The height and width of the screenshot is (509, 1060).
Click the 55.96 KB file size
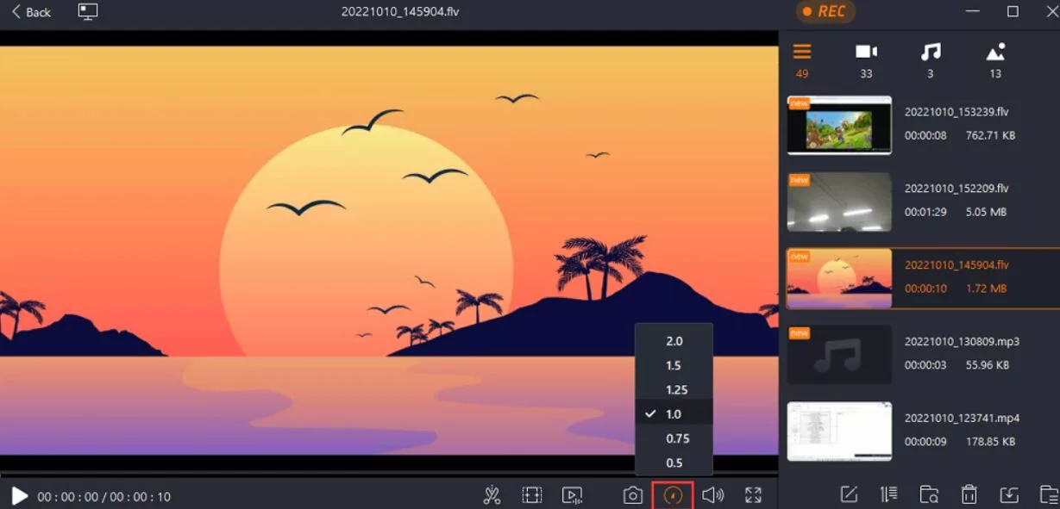click(x=987, y=365)
